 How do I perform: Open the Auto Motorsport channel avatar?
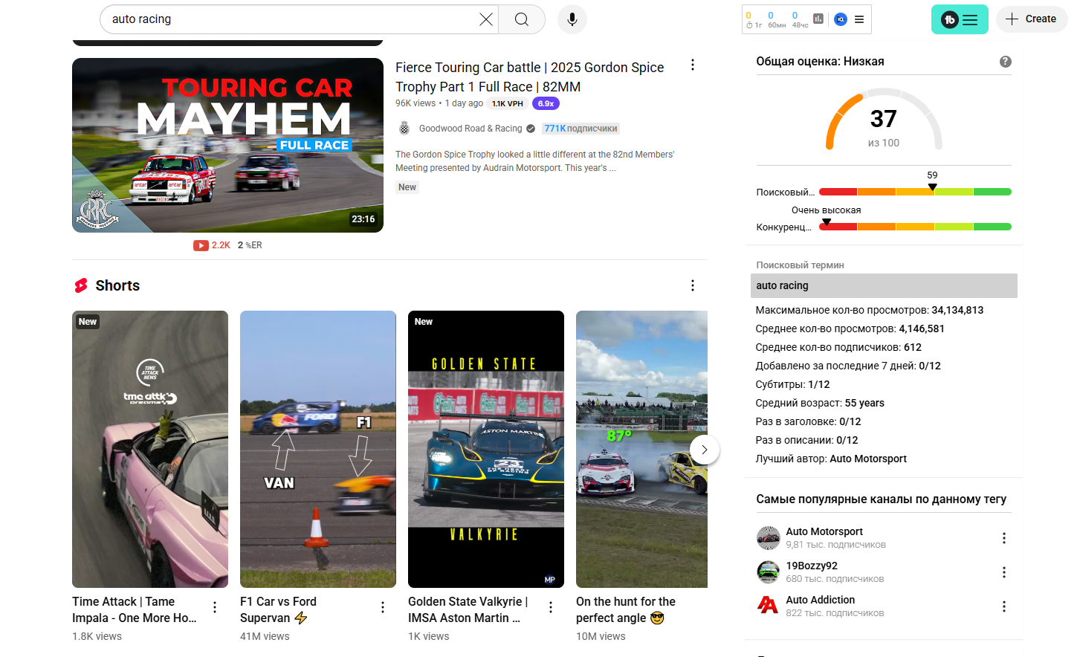click(x=768, y=537)
